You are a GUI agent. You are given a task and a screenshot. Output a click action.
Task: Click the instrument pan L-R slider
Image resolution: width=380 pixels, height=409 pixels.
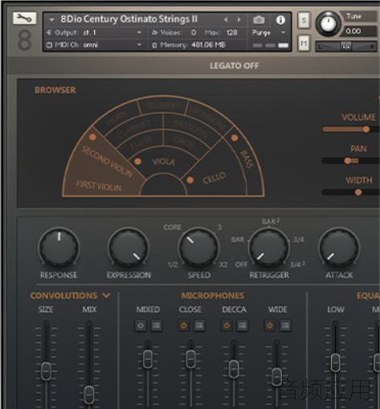(345, 47)
